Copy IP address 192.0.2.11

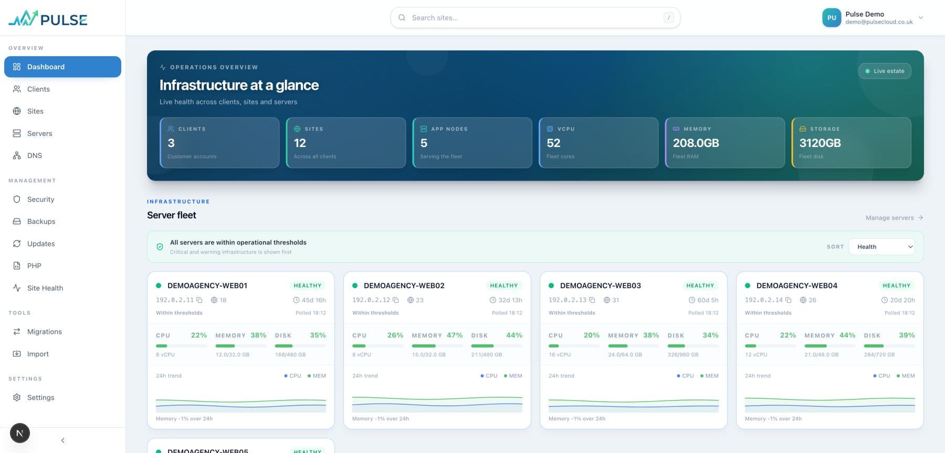(199, 300)
